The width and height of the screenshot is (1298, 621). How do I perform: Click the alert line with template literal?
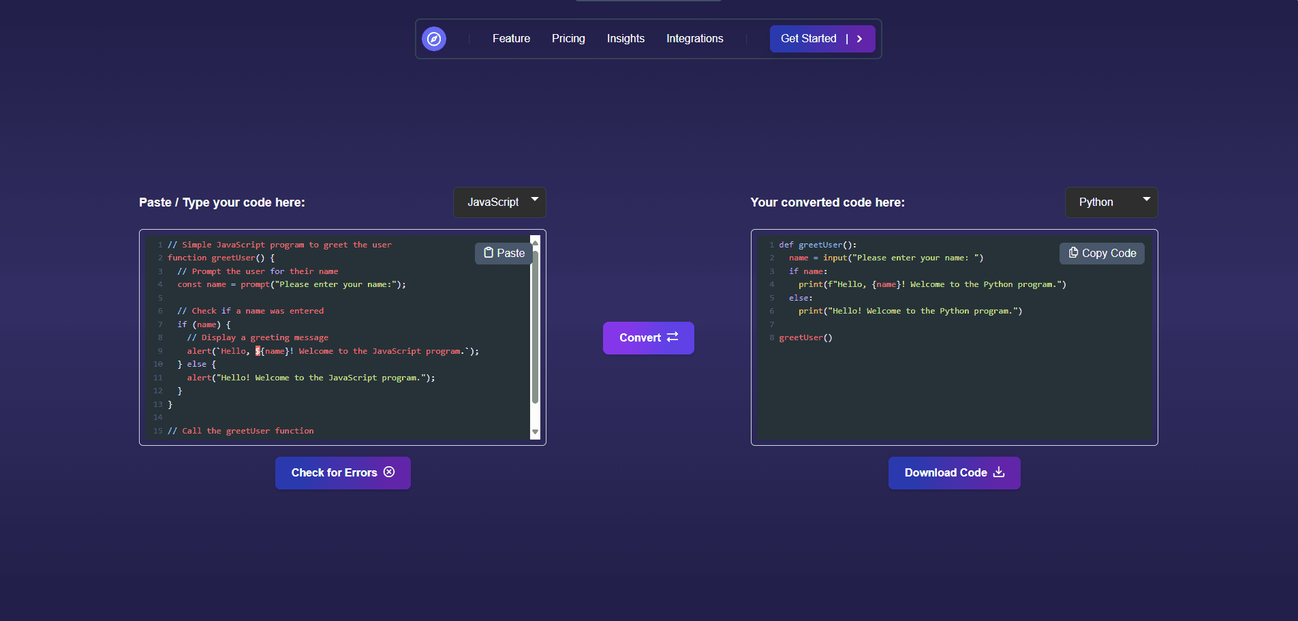[x=333, y=351]
